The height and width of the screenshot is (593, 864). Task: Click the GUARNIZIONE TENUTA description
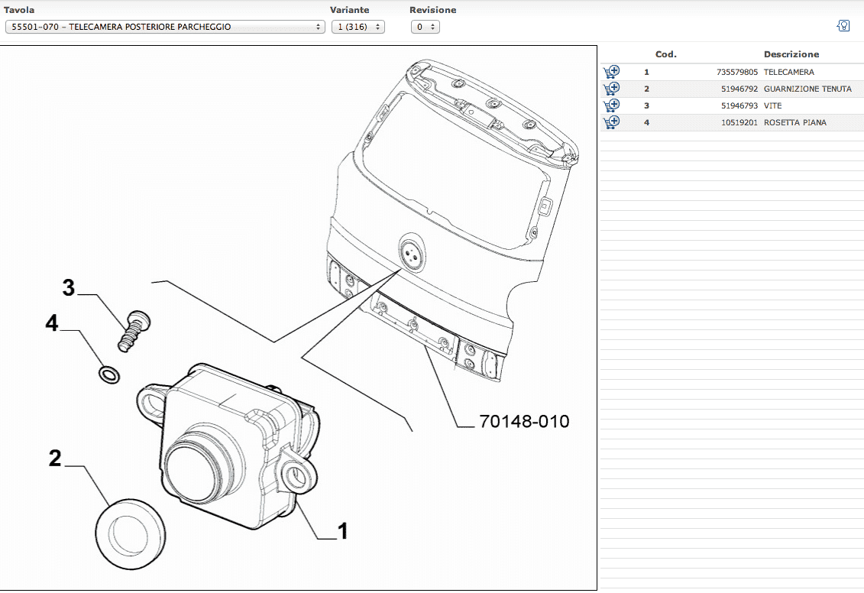click(807, 89)
